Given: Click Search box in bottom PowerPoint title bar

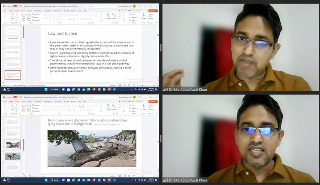Looking at the screenshot, I should [100, 97].
